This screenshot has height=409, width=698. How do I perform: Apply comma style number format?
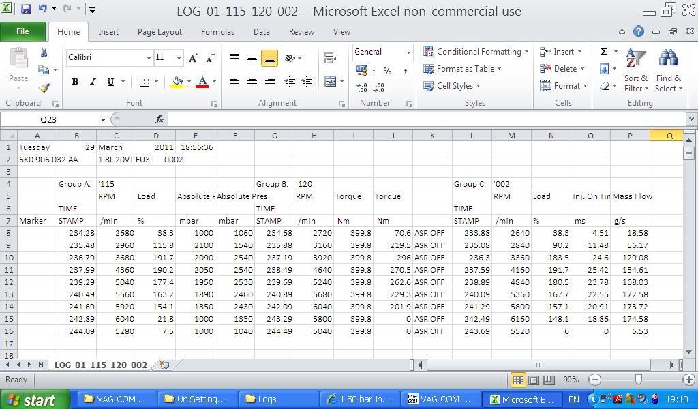pos(406,71)
